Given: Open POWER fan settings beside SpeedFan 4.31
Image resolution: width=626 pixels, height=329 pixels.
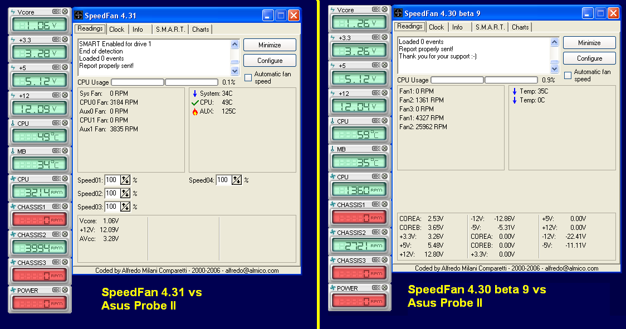Looking at the screenshot, I should 56,290.
